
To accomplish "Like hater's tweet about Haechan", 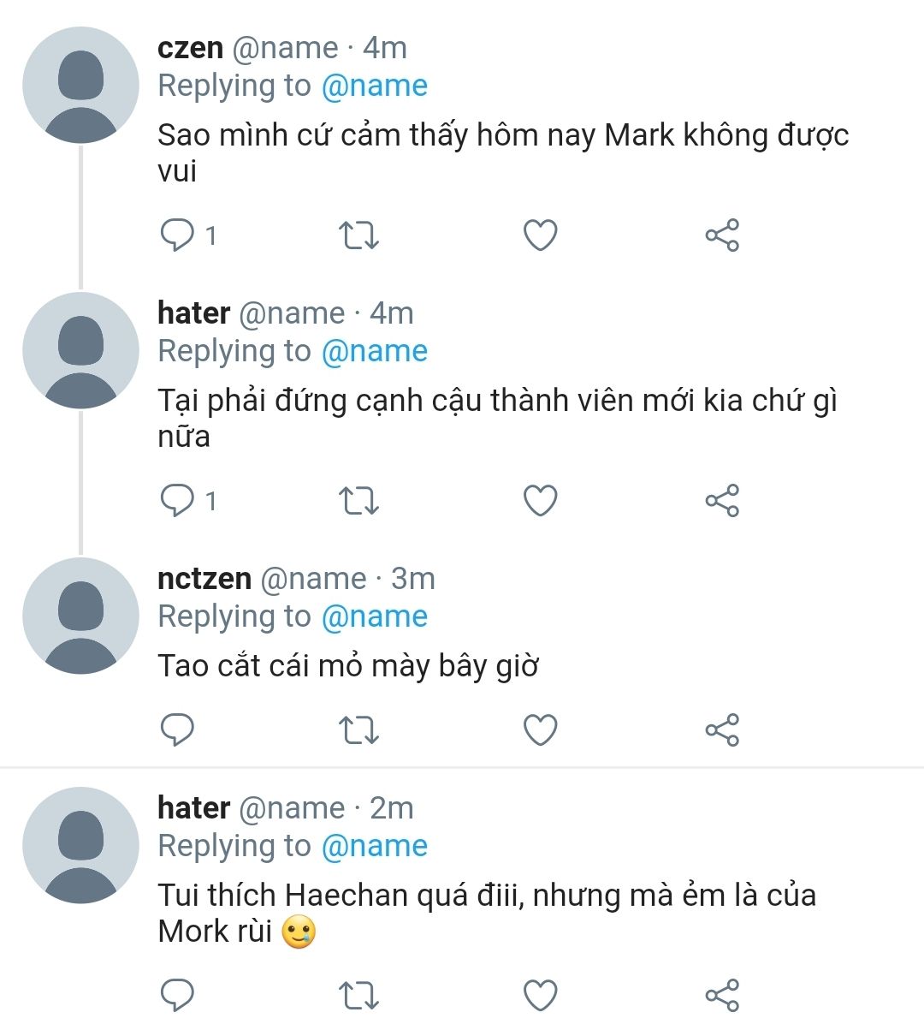I will click(x=540, y=995).
